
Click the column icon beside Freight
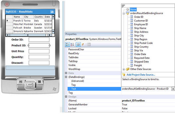(x=132, y=65)
